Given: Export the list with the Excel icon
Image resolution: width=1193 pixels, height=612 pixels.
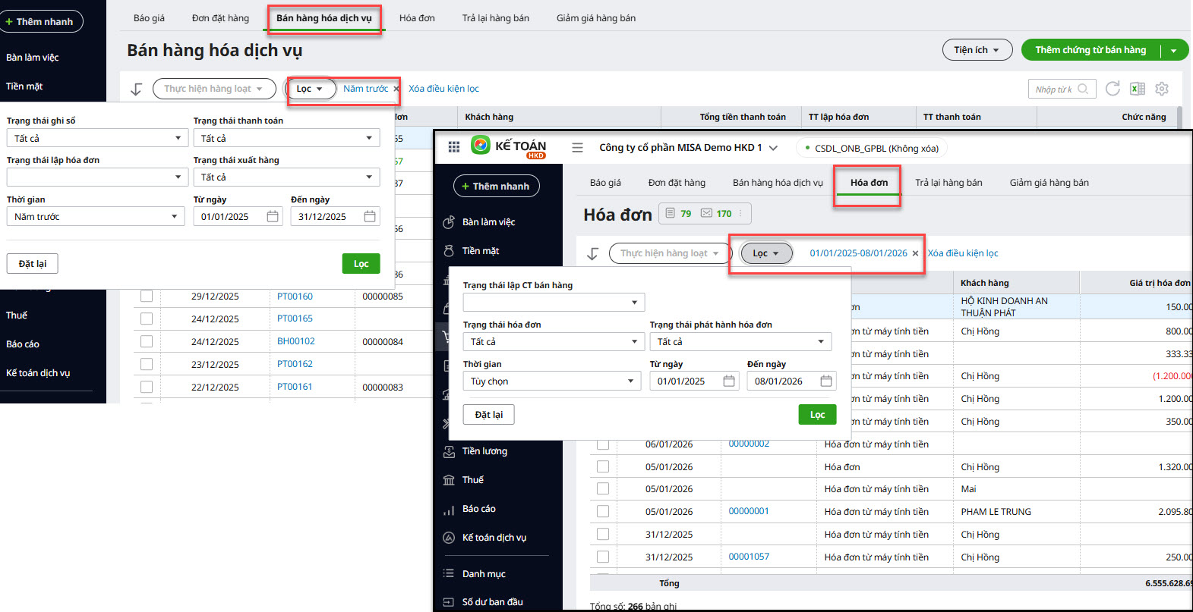Looking at the screenshot, I should point(1137,89).
